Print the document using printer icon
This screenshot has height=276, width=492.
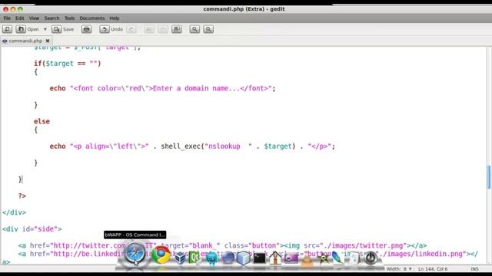[x=87, y=29]
